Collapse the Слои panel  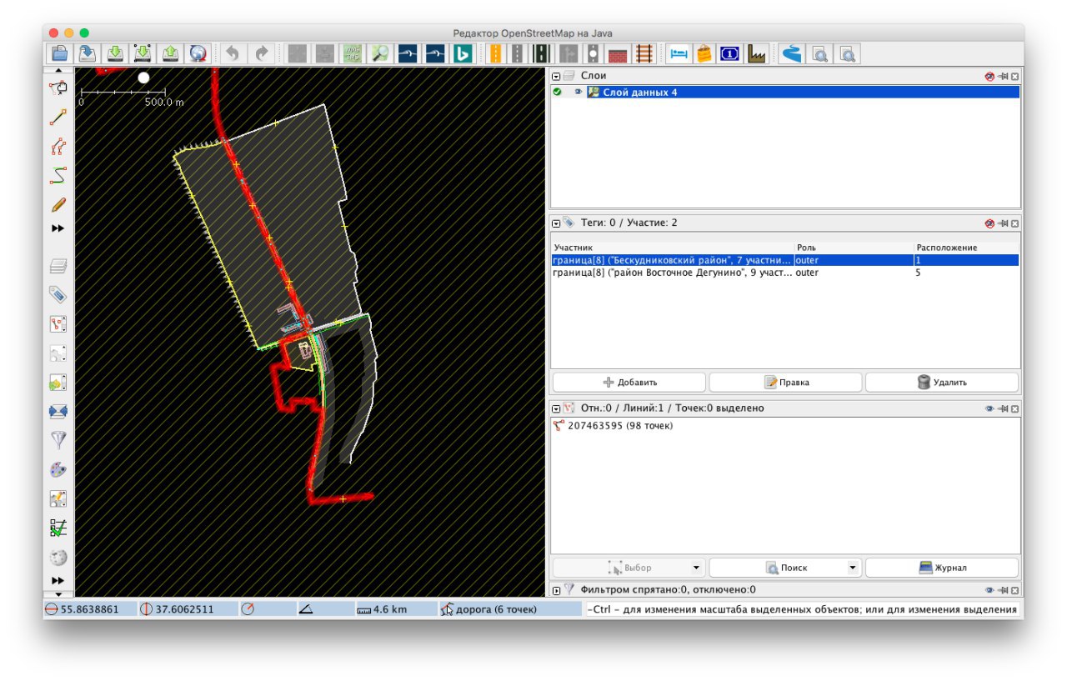click(556, 76)
